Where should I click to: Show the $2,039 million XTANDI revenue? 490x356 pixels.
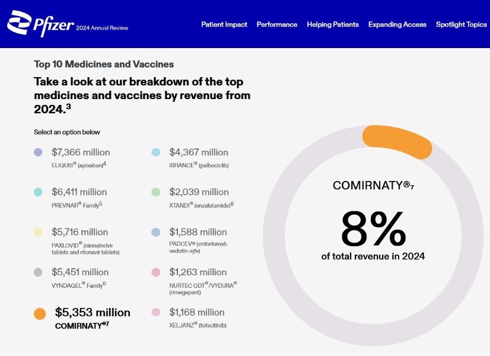tap(199, 192)
